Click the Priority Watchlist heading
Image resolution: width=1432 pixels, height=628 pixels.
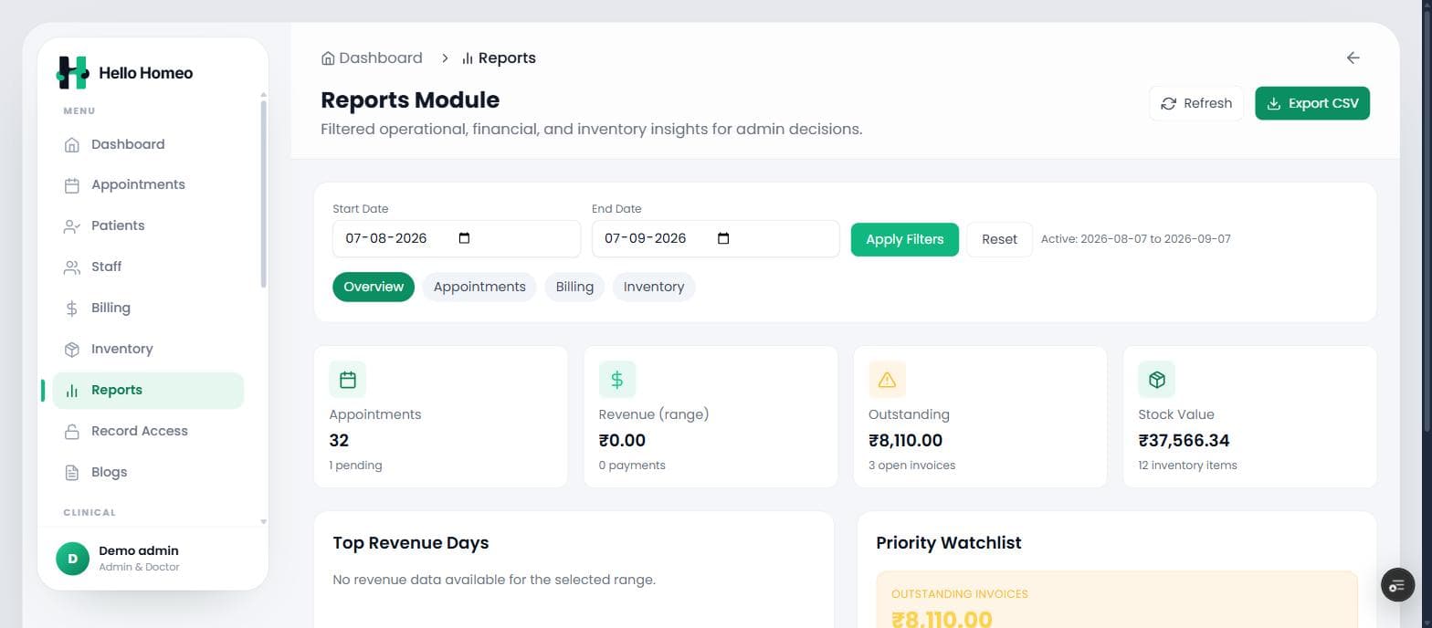coord(949,543)
